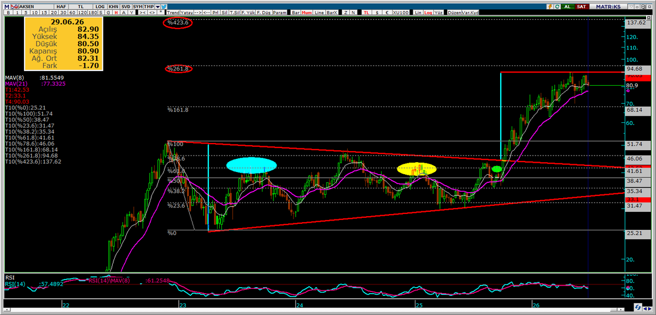Screen dimensions: 656x315
Task: Select the 120 minute period
Action: (x=83, y=13)
